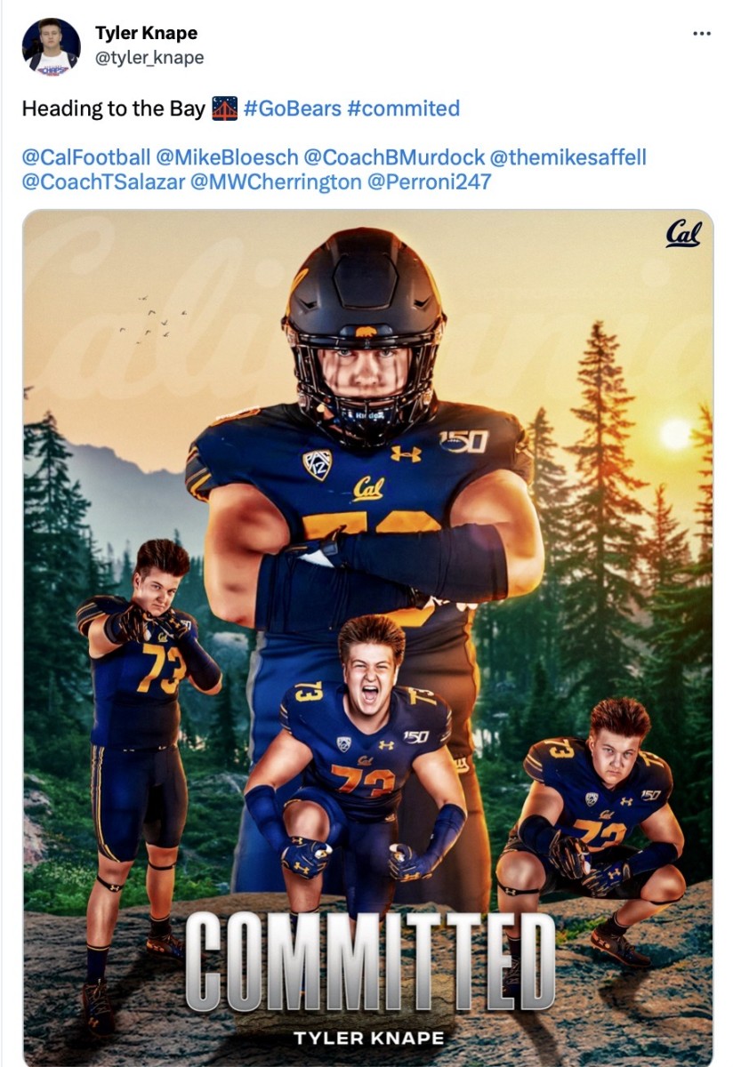733x1067 pixels.
Task: Open the #GoBears hashtag
Action: [x=292, y=108]
